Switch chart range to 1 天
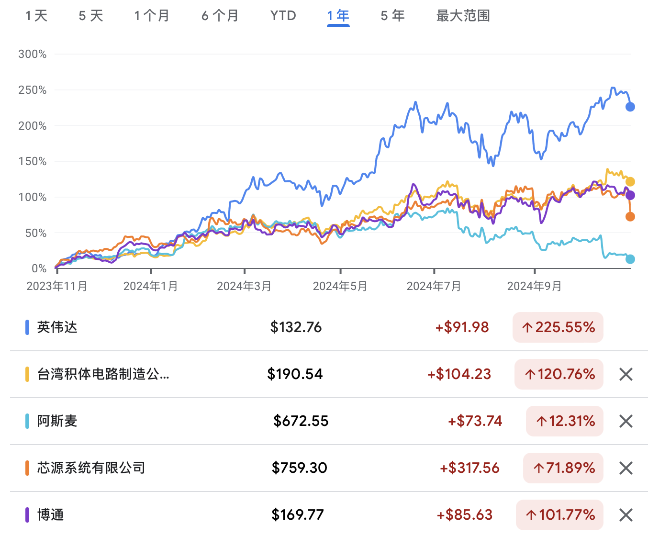The image size is (648, 536). coord(36,16)
